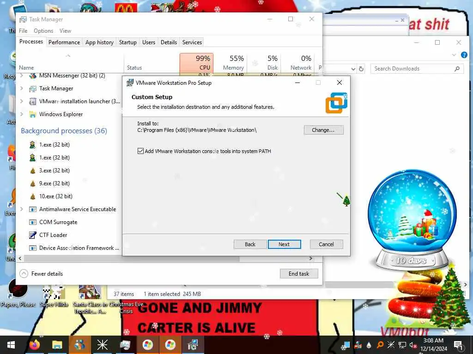Select the 3.exe process tree icon
This screenshot has width=473, height=354.
[x=33, y=171]
